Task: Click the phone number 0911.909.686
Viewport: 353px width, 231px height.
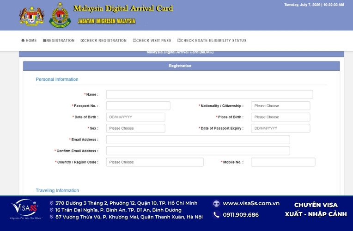Action: 241,215
